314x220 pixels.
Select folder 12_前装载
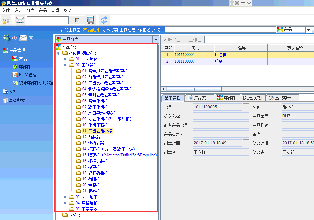point(88,137)
